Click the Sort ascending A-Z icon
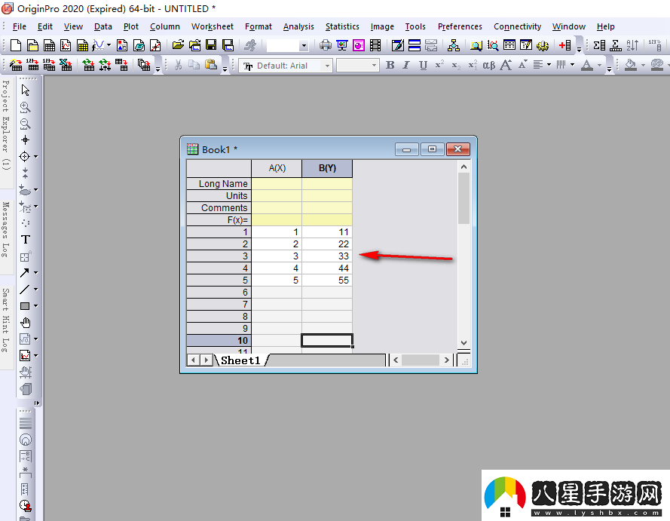 pos(632,46)
